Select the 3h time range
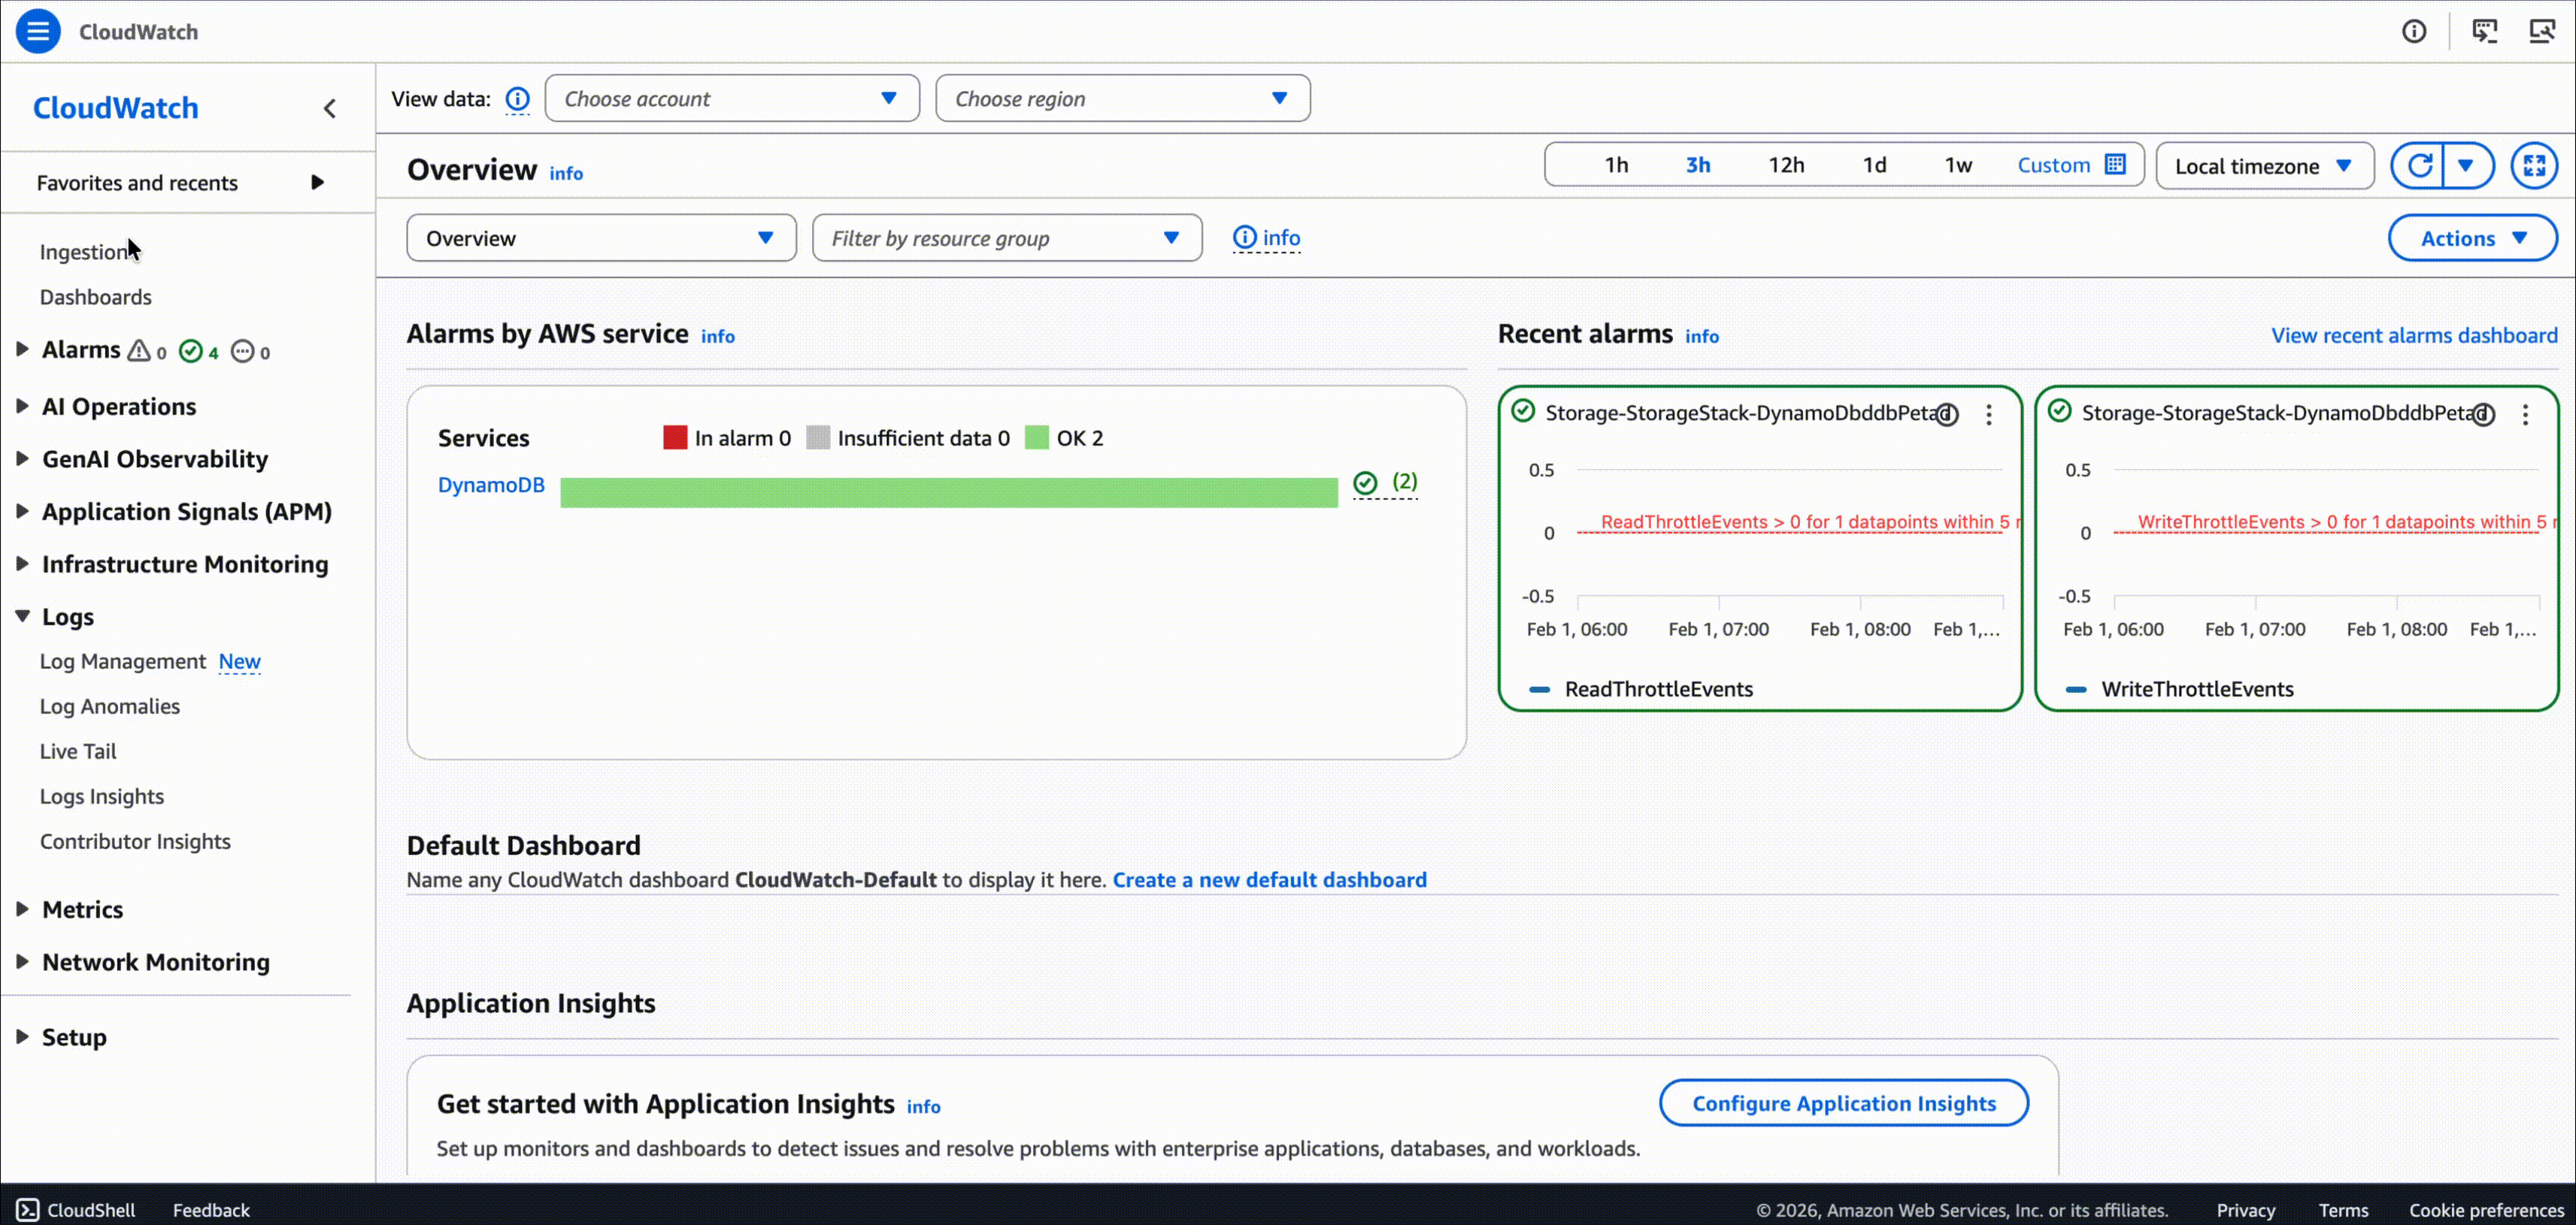2576x1225 pixels. 1698,165
